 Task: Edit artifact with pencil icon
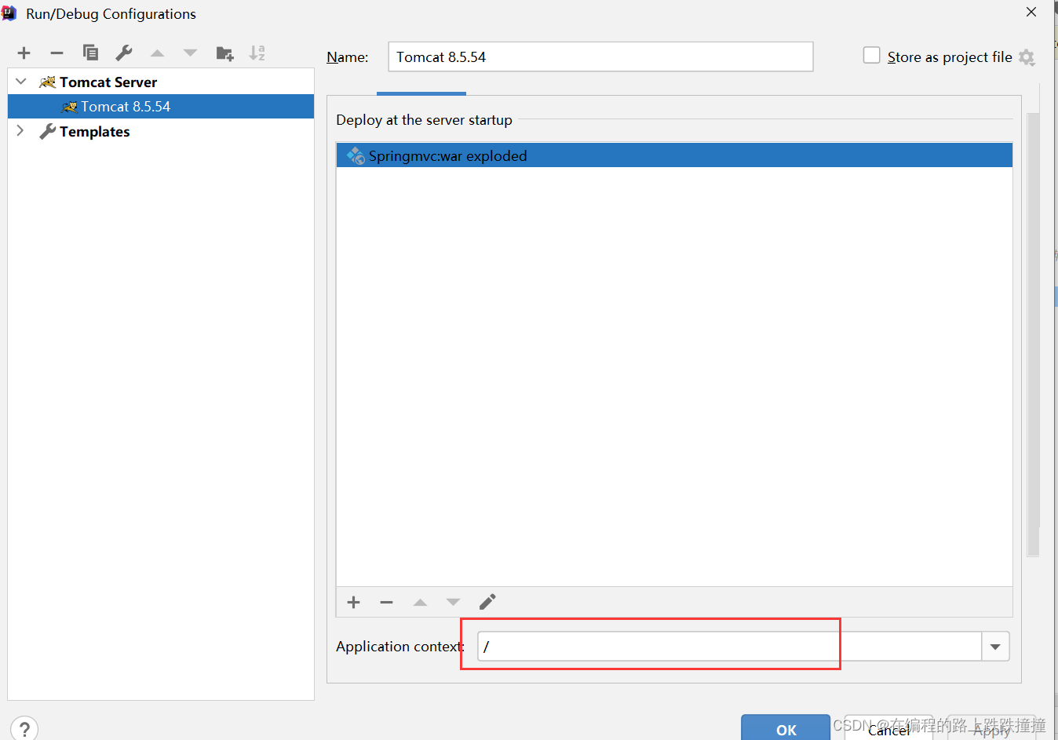tap(487, 602)
